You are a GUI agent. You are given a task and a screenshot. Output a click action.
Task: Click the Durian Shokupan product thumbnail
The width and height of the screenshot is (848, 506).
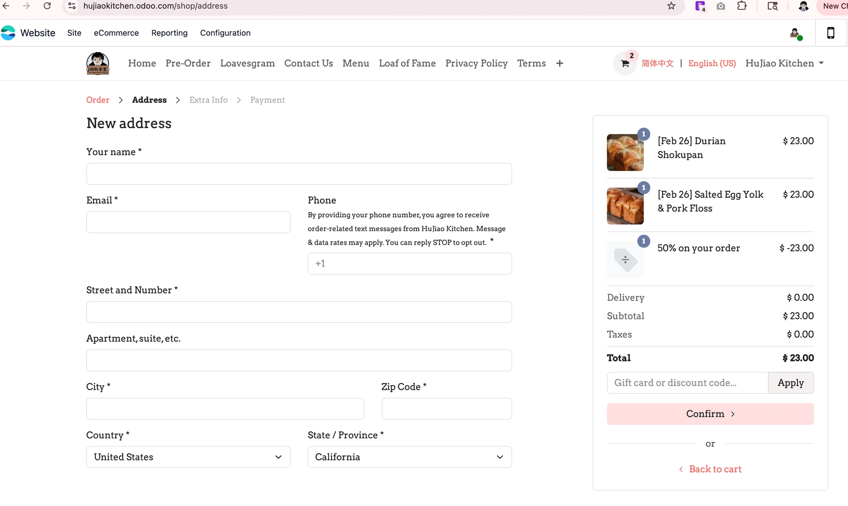[x=625, y=152]
